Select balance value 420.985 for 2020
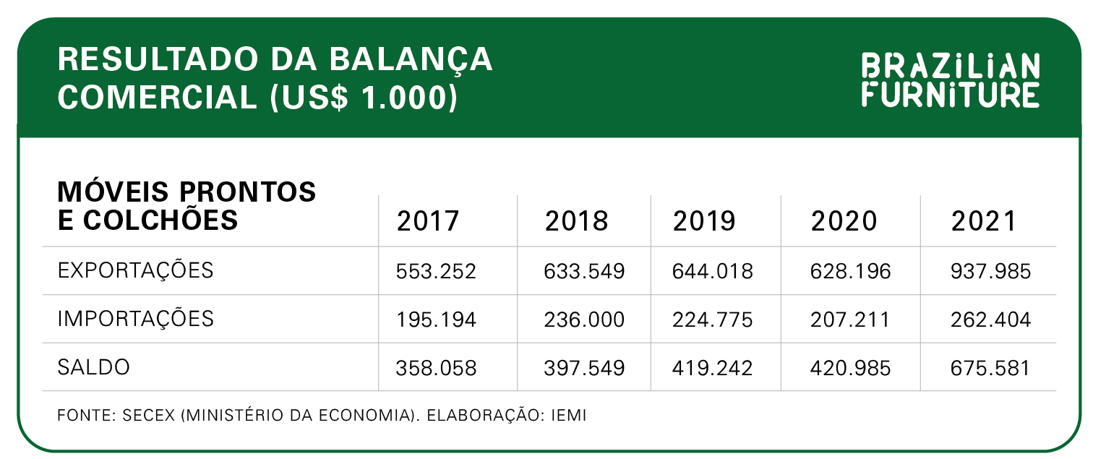This screenshot has width=1093, height=459. pyautogui.click(x=851, y=368)
